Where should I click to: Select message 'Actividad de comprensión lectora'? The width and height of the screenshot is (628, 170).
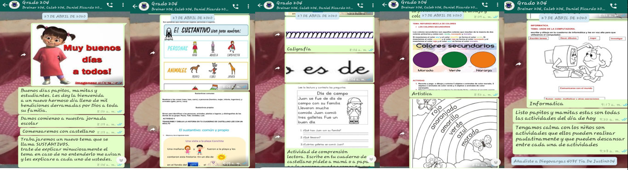pos(330,158)
